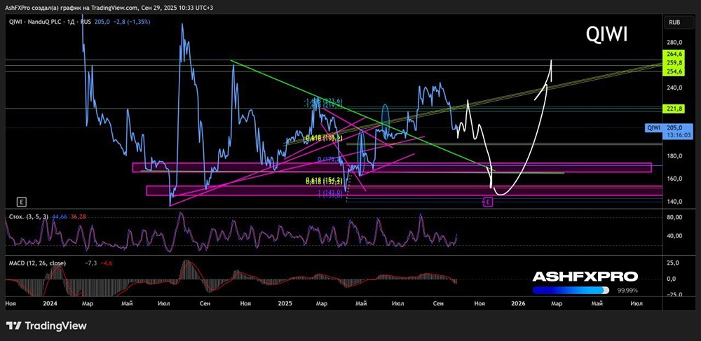Click the 99.99% text

pos(627,290)
